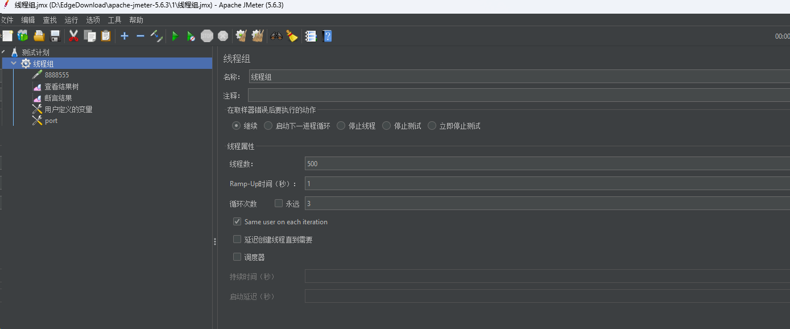The width and height of the screenshot is (790, 329).
Task: Click the Ramp-Up时间 field
Action: (547, 183)
